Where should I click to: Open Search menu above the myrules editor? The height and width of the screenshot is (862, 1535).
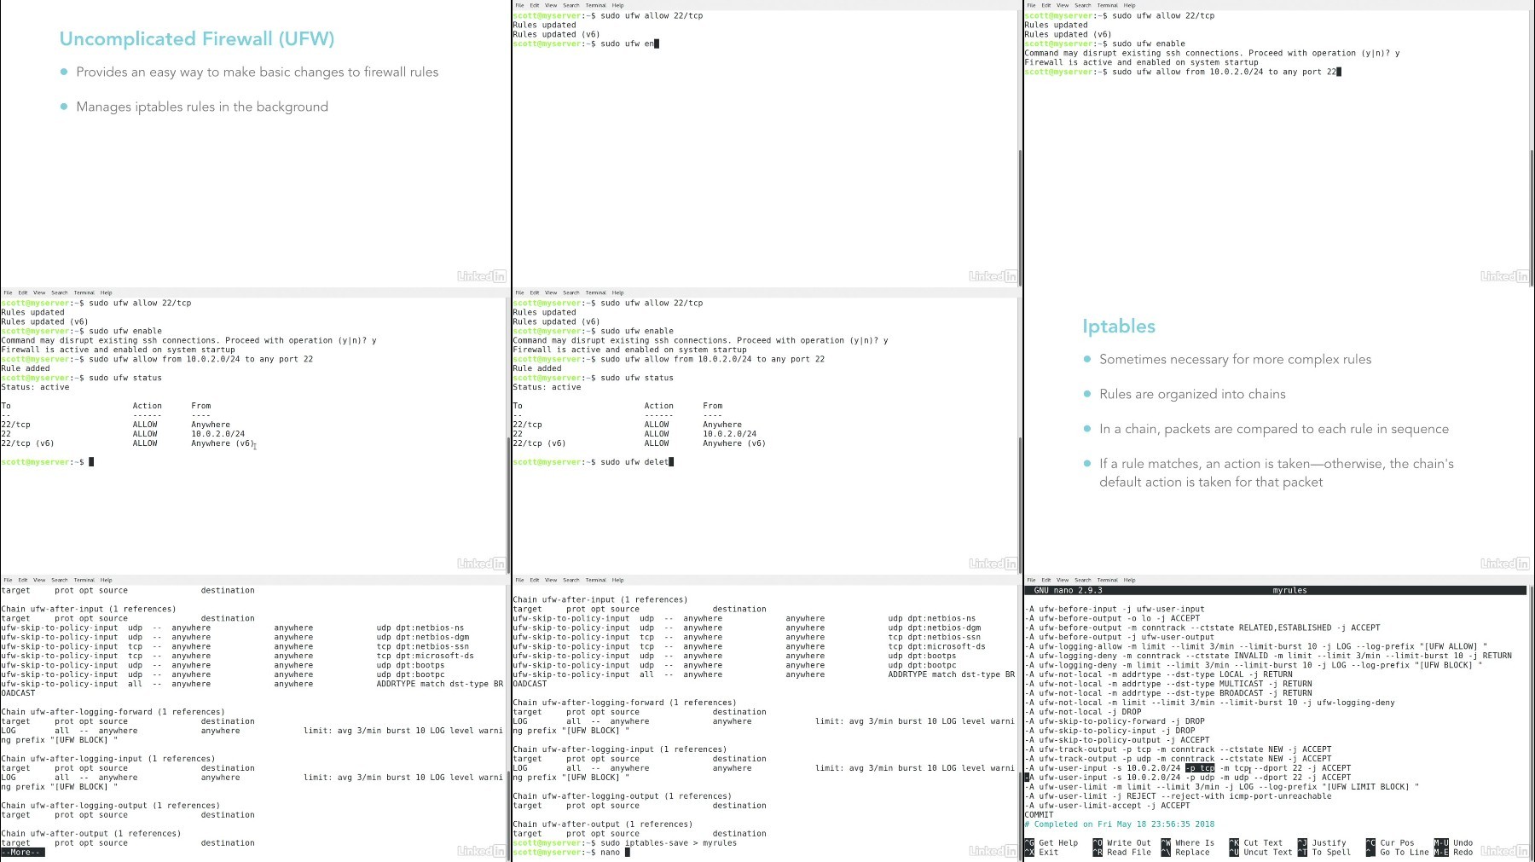(1082, 580)
